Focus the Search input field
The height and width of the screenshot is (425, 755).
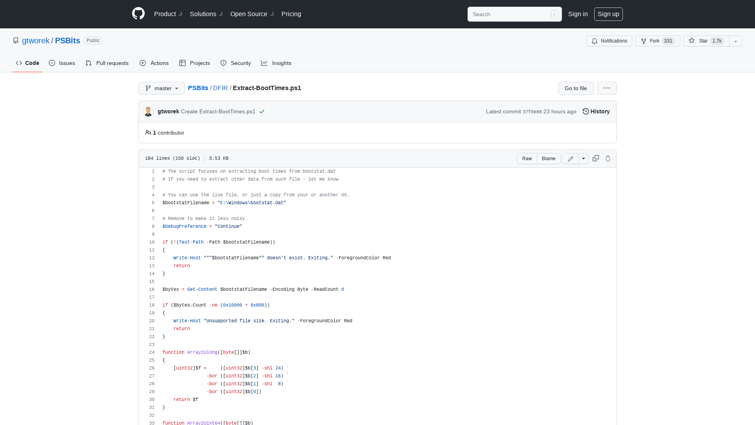(511, 14)
